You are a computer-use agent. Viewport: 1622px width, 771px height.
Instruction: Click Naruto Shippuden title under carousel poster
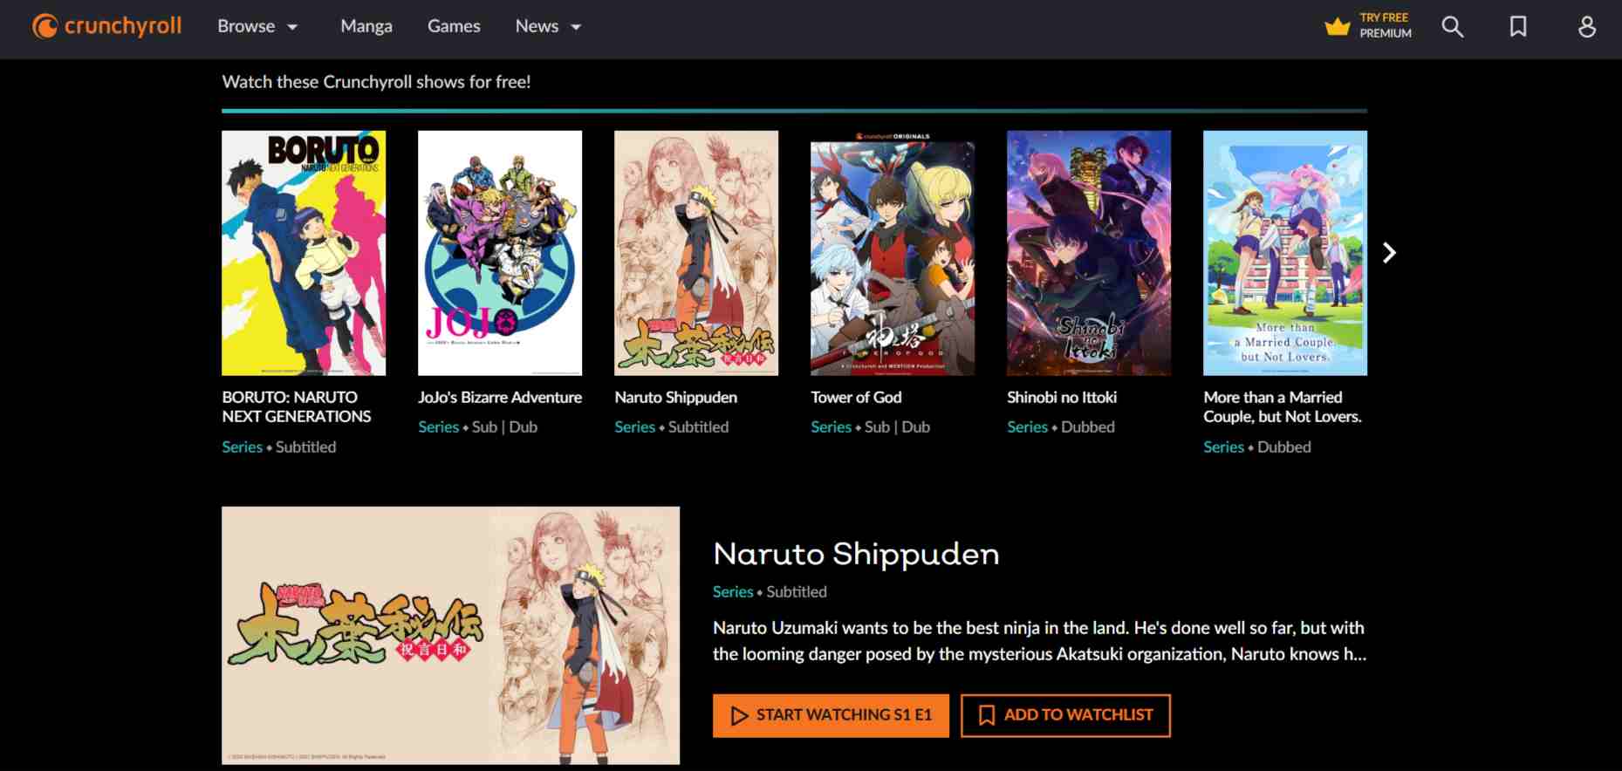(x=675, y=397)
